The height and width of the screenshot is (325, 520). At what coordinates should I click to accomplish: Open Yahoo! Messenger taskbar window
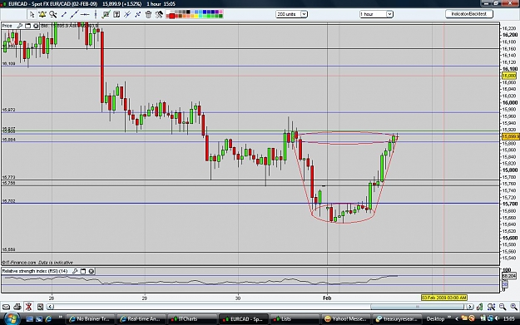pos(345,319)
